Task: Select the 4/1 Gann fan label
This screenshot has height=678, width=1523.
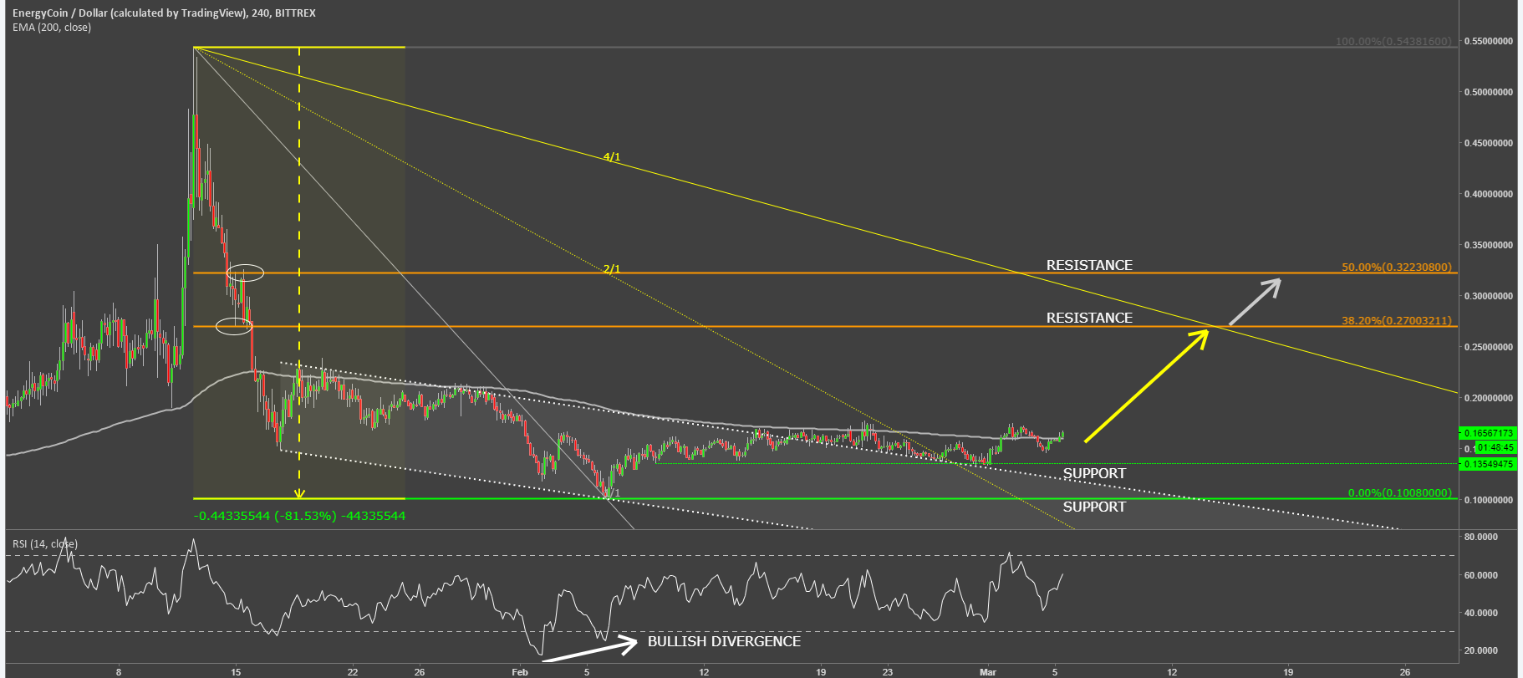Action: point(612,156)
